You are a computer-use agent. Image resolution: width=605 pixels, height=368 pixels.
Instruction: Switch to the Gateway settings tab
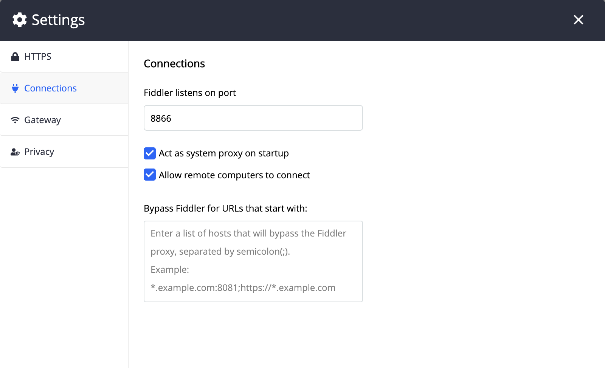pyautogui.click(x=42, y=120)
